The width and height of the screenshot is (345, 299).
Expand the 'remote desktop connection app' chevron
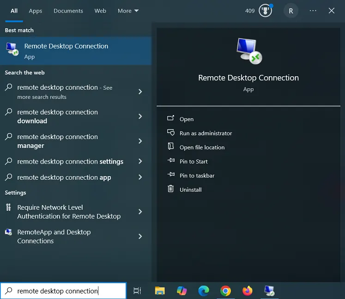[140, 177]
